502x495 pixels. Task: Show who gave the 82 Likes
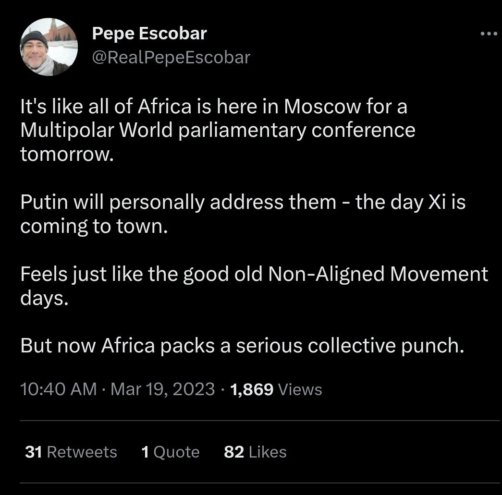click(x=255, y=452)
